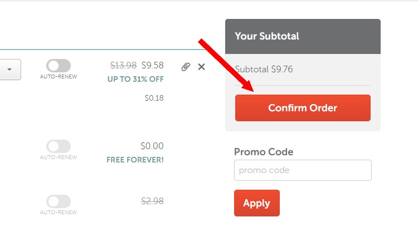Open the dropdown arrow at the left edge
Image resolution: width=418 pixels, height=227 pixels.
[x=9, y=70]
